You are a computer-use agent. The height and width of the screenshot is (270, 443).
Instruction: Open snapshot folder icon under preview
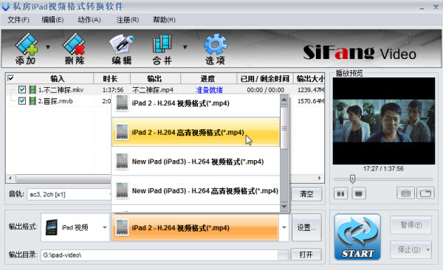click(425, 193)
